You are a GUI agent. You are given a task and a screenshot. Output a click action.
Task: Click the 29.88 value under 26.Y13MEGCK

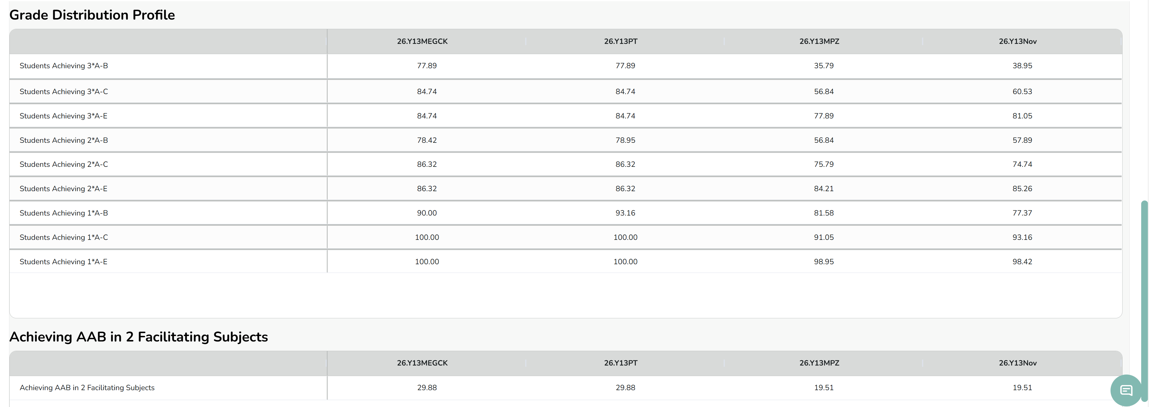point(427,388)
